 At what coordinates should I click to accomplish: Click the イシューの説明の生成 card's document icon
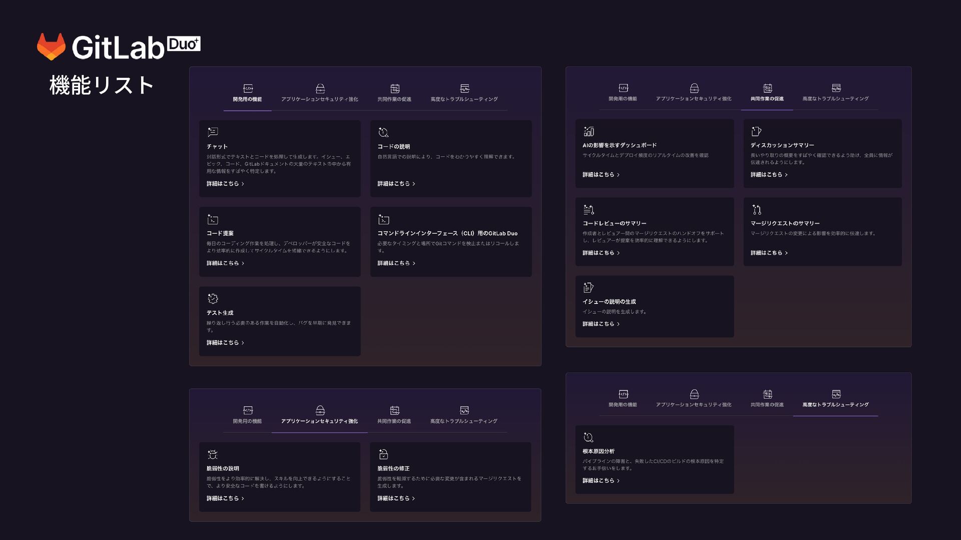(589, 287)
